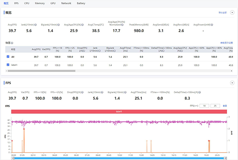Click the FPS threshold field showing 18
The width and height of the screenshot is (238, 160).
[204, 106]
